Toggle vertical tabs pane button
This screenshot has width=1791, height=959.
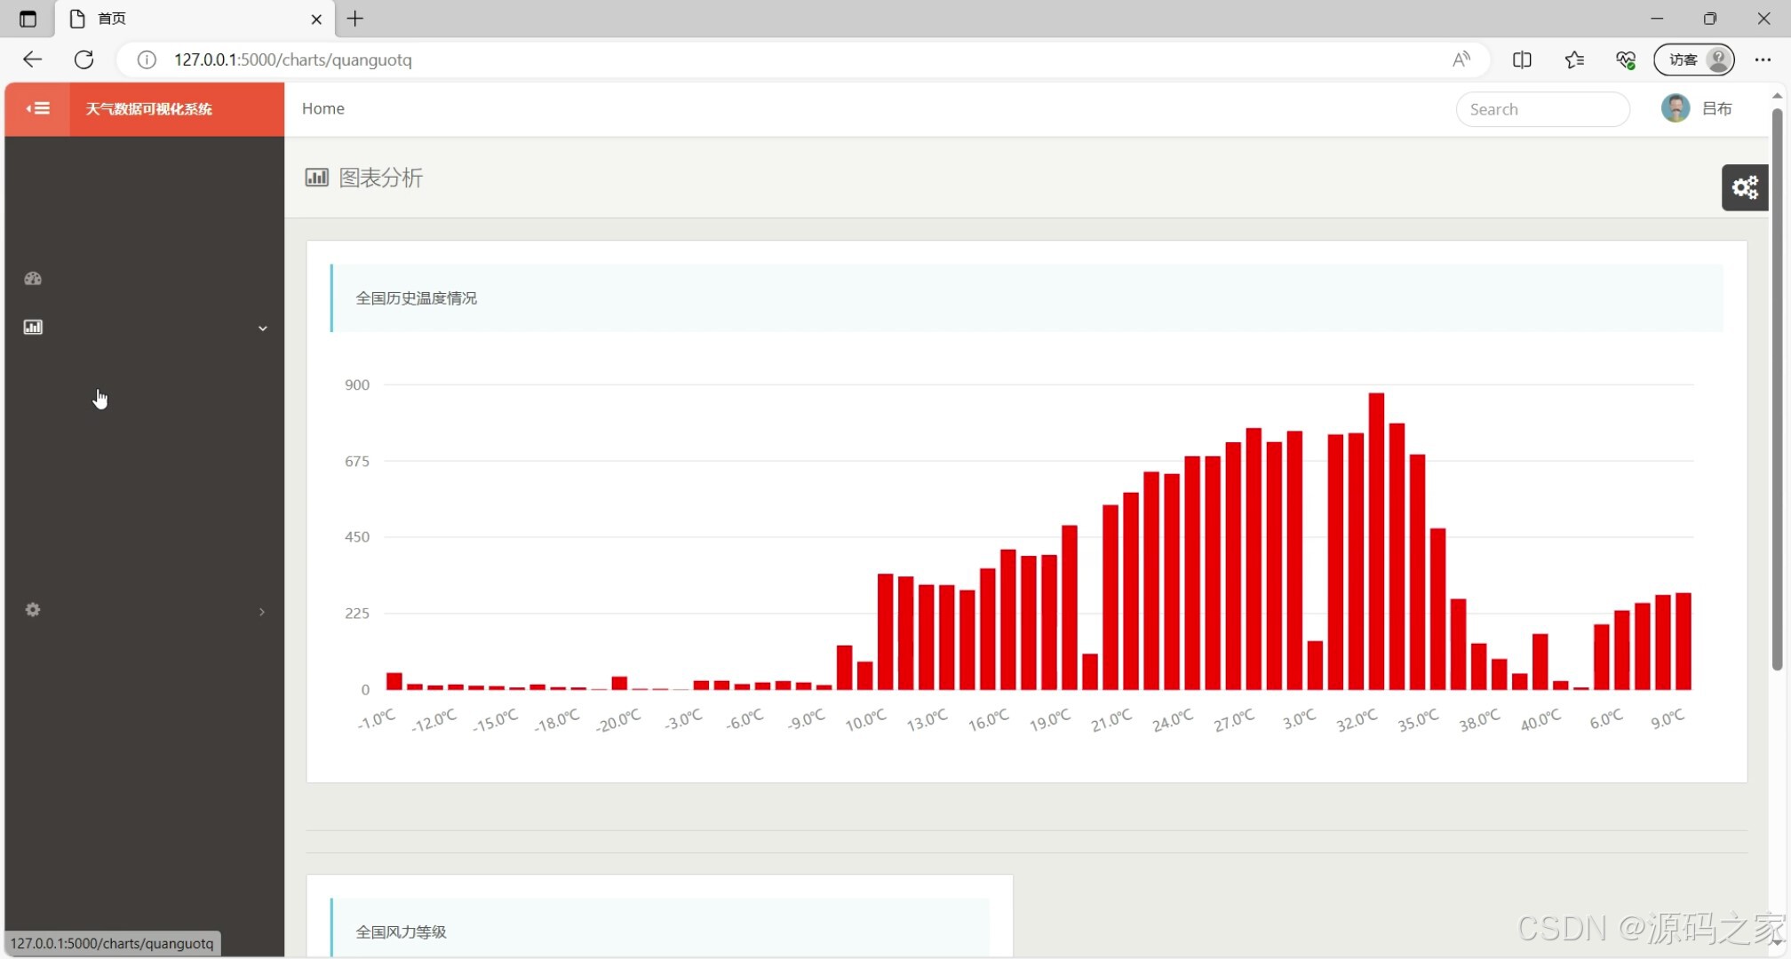[28, 19]
